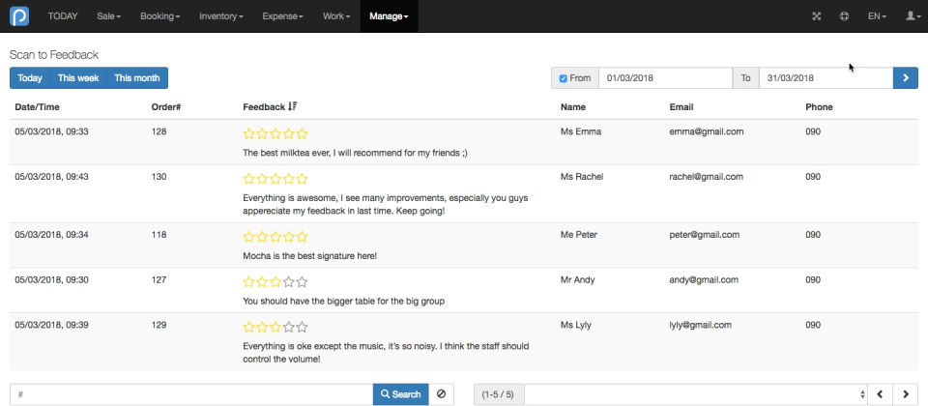This screenshot has height=406, width=928.
Task: Open the page selector dropdown
Action: tap(694, 394)
